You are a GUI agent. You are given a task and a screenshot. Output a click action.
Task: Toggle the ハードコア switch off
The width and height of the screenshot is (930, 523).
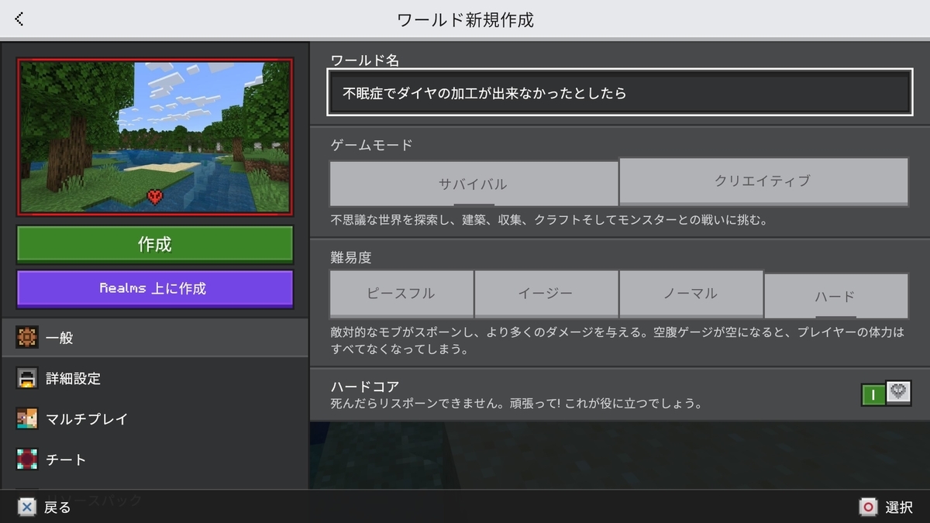pos(886,394)
